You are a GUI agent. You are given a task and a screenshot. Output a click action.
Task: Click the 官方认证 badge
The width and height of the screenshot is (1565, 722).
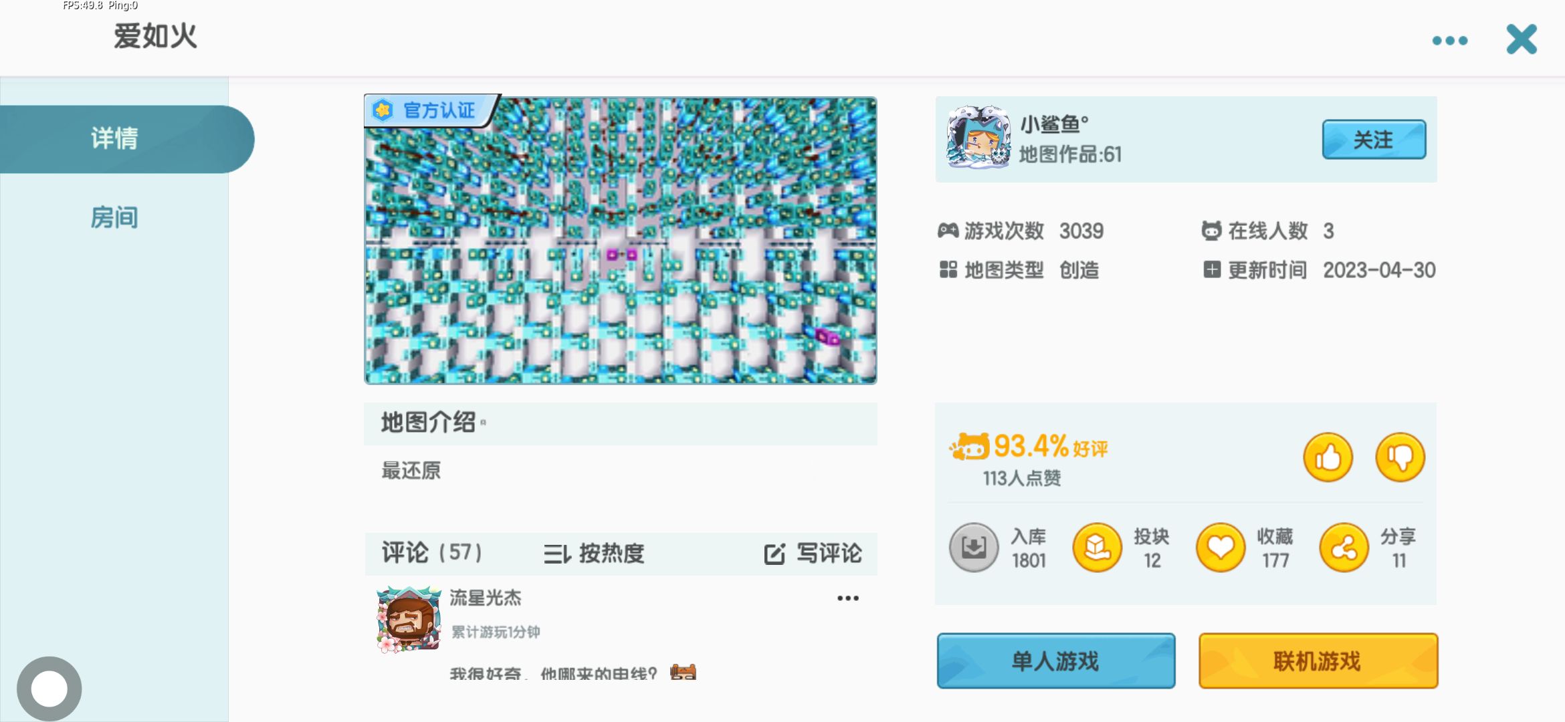[431, 110]
